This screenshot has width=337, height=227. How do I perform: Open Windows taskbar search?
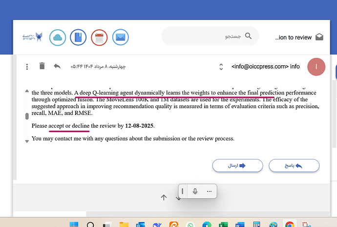90,225
